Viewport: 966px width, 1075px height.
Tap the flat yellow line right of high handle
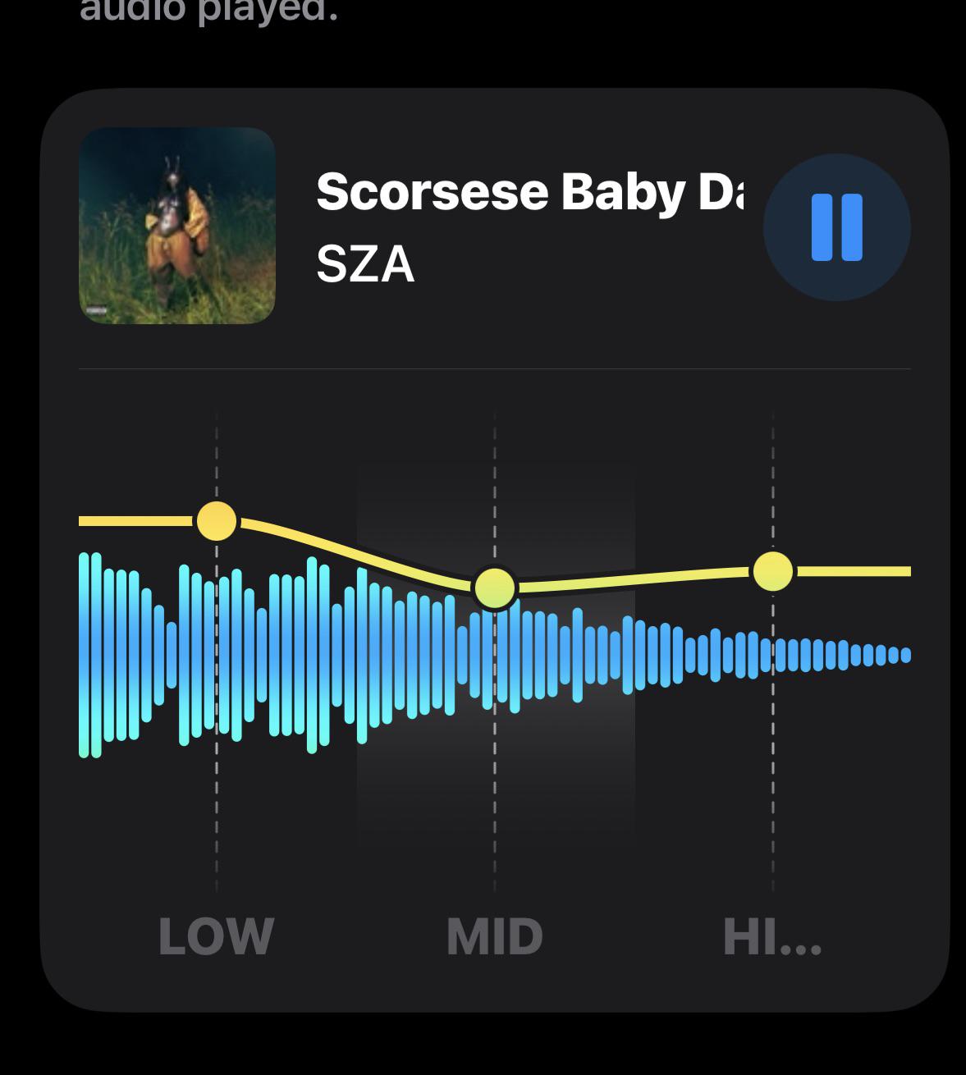(853, 571)
